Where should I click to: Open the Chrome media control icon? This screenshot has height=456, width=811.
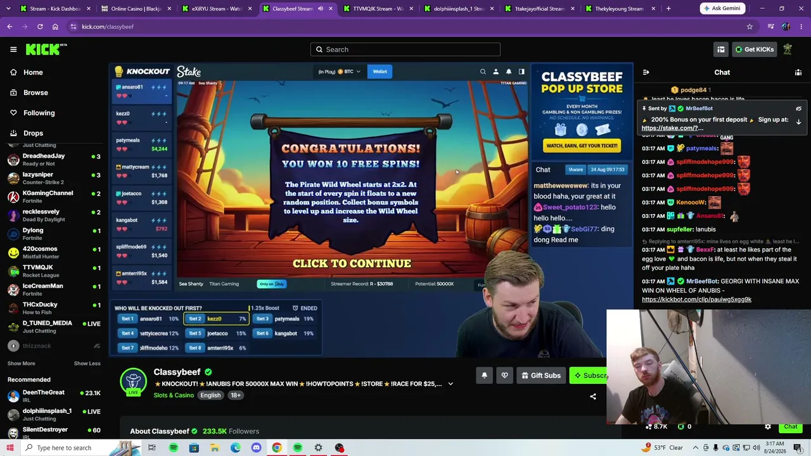(x=770, y=27)
